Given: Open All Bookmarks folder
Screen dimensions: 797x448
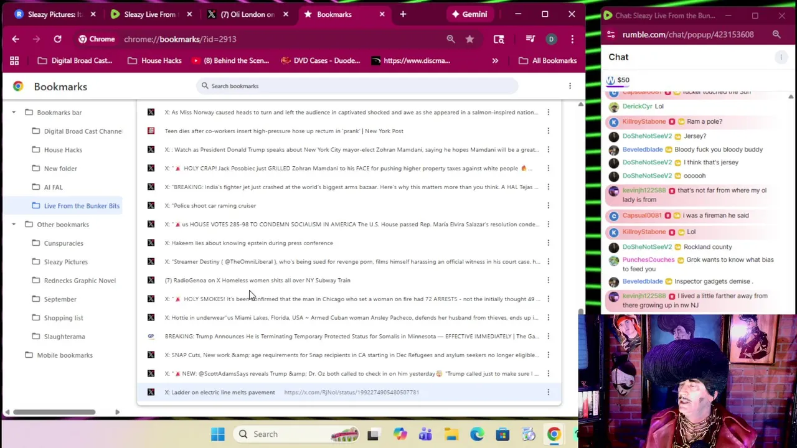Looking at the screenshot, I should point(548,60).
